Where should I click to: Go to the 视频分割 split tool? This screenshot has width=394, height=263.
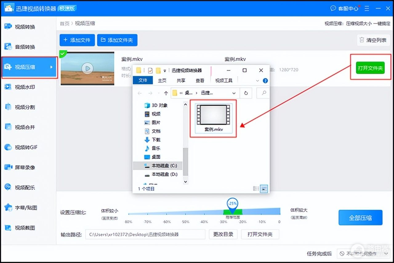coord(25,107)
